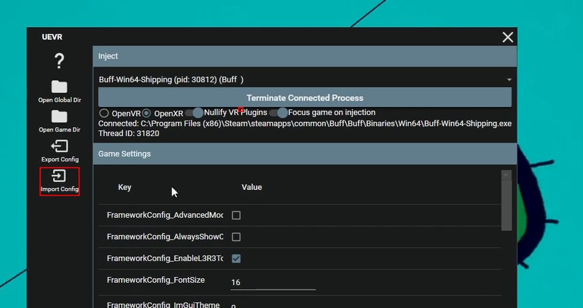Select the OpenVR radio button
The image size is (583, 308).
tap(104, 113)
